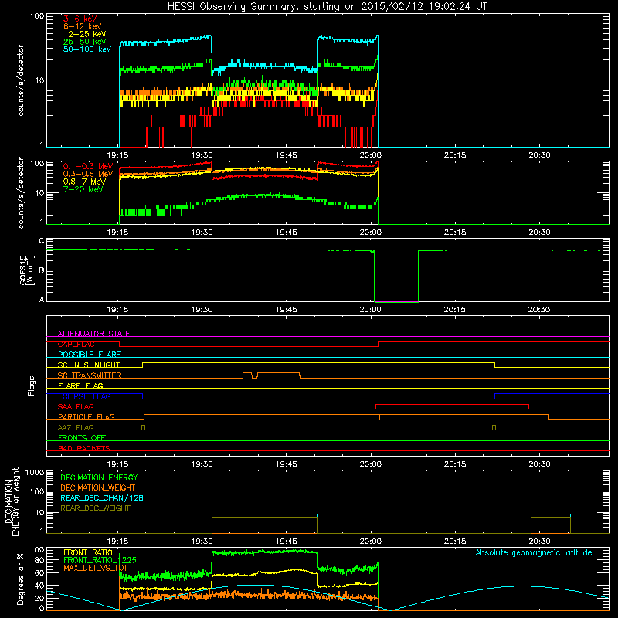Click the 12-25 keV legend entry
The width and height of the screenshot is (618, 618).
85,34
